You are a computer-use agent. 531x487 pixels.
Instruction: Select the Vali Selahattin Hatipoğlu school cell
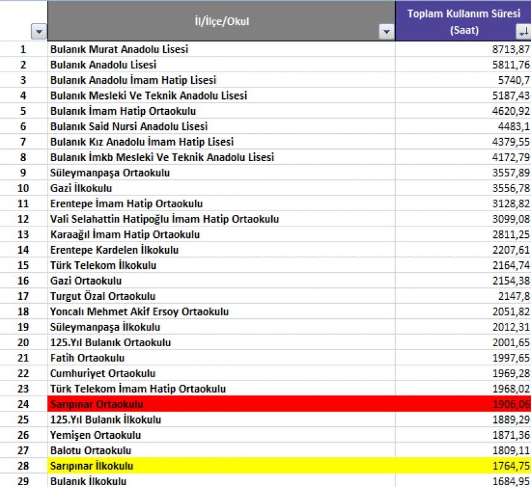pyautogui.click(x=221, y=219)
